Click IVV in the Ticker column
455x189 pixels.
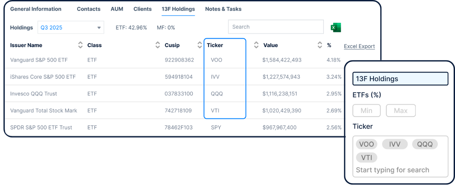(x=215, y=77)
